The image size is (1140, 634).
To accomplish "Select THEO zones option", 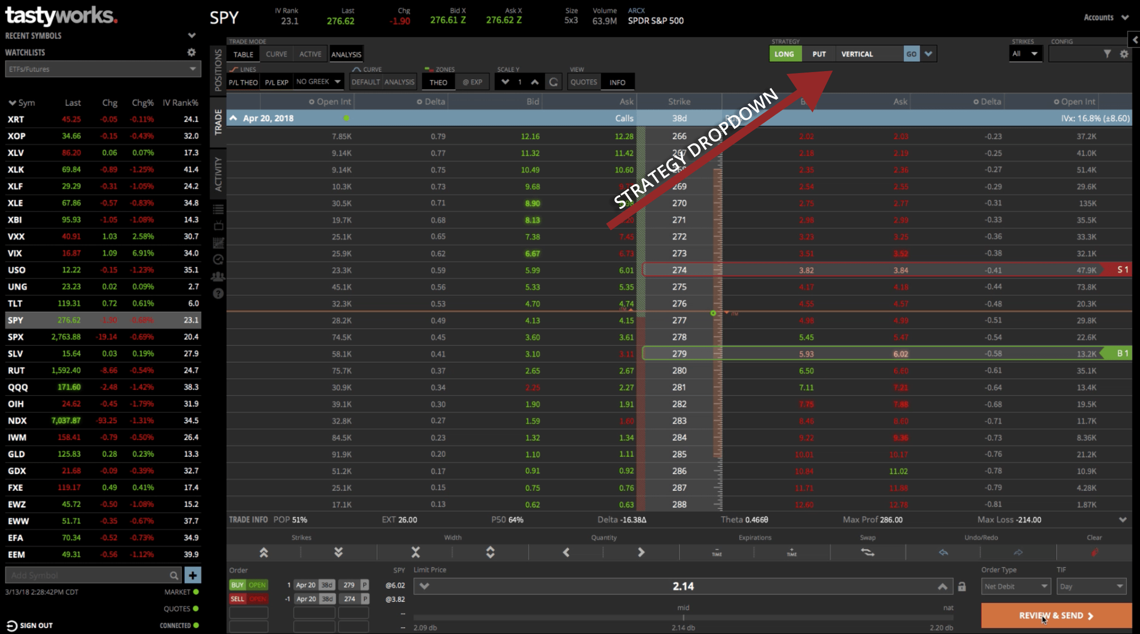I will [x=438, y=82].
